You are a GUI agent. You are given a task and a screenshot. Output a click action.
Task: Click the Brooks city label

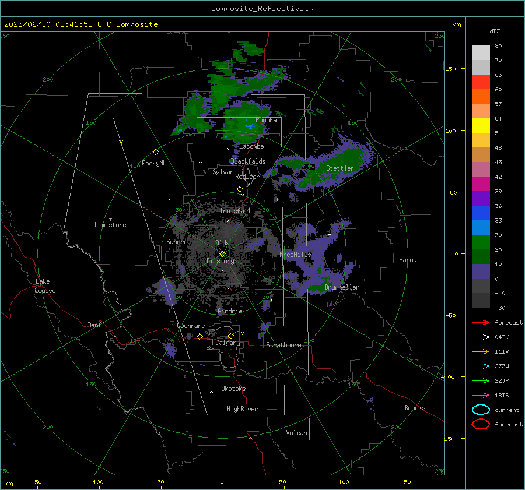(x=415, y=408)
